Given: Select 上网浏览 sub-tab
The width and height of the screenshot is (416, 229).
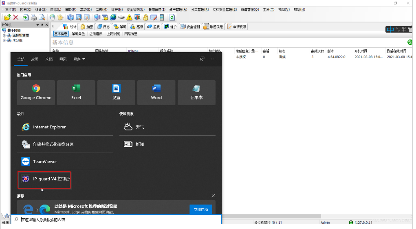Looking at the screenshot, I should coord(113,34).
